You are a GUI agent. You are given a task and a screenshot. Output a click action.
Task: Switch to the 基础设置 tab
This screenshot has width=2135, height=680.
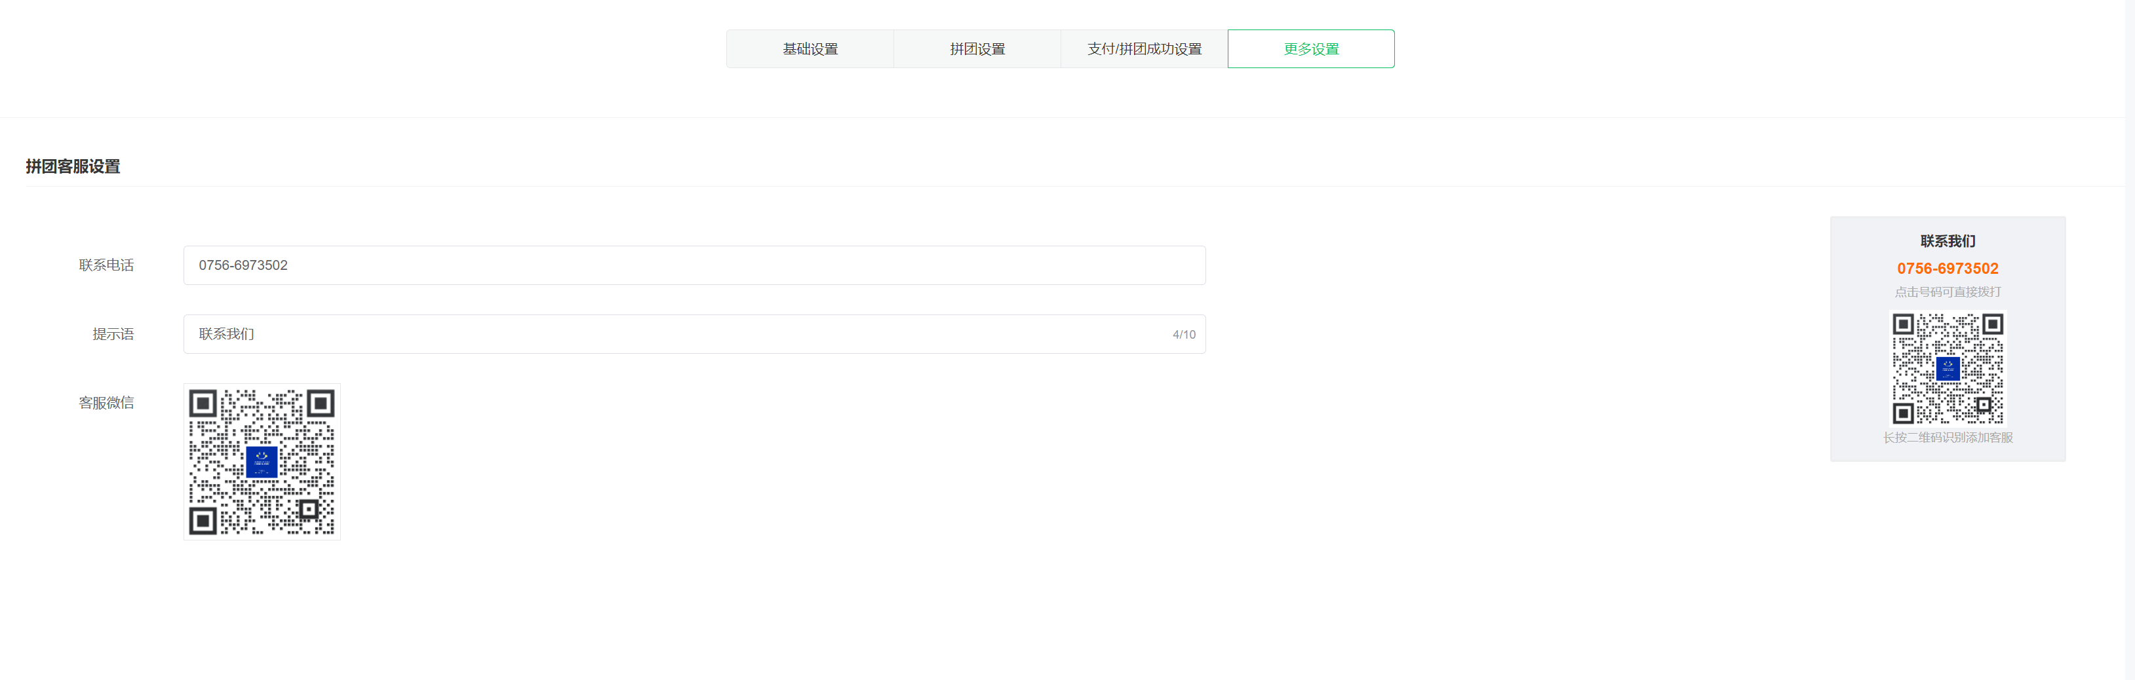click(x=809, y=49)
